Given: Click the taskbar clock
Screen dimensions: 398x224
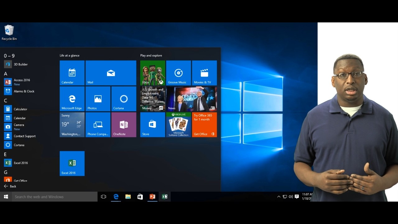Looking at the screenshot, I should [x=307, y=196].
